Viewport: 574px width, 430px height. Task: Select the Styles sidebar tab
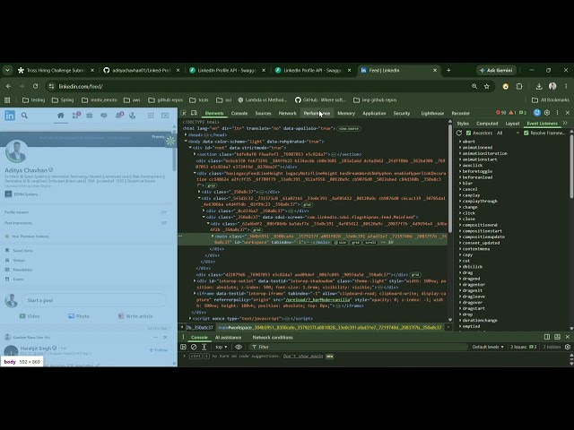tap(463, 124)
